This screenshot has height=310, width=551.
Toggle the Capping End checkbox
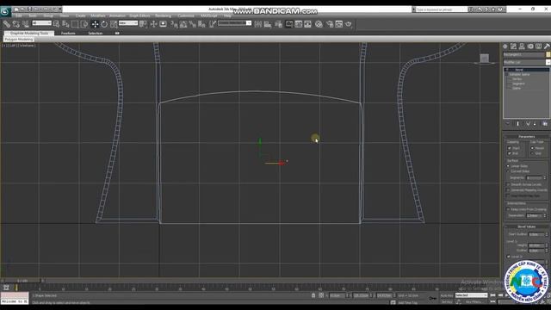[x=509, y=153]
